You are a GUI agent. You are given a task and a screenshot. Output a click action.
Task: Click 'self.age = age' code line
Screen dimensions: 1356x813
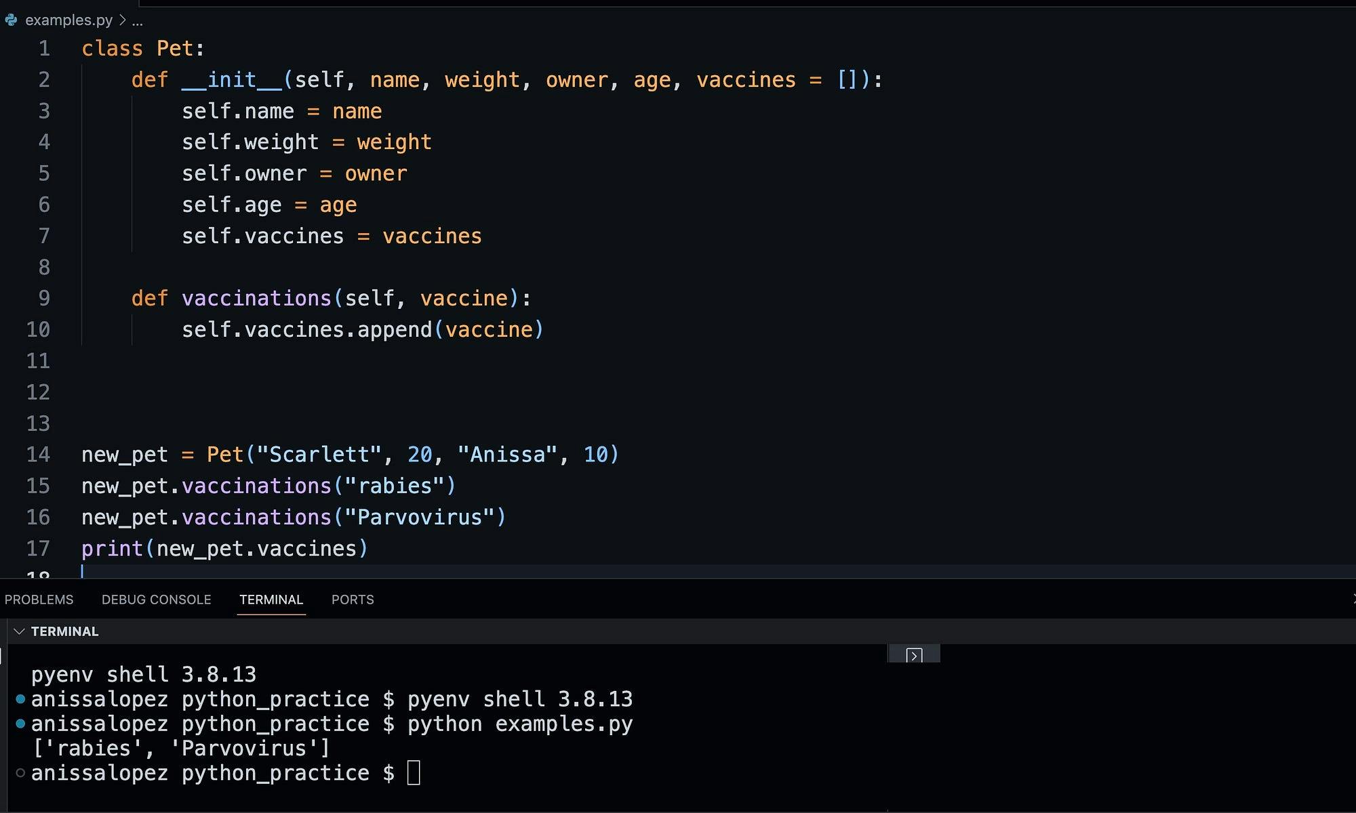[x=269, y=205]
